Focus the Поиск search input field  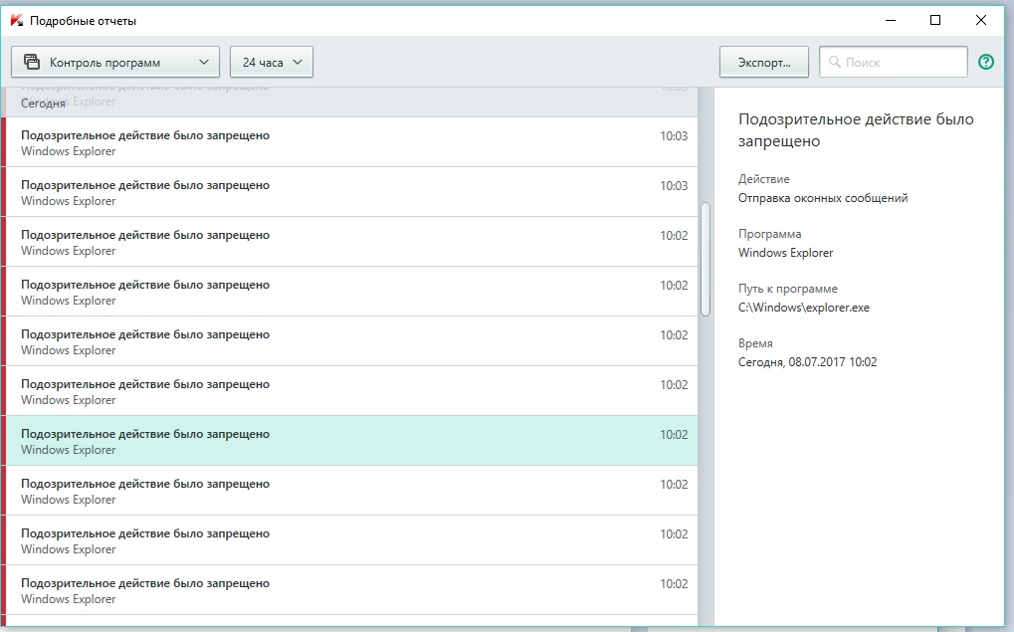tap(902, 63)
